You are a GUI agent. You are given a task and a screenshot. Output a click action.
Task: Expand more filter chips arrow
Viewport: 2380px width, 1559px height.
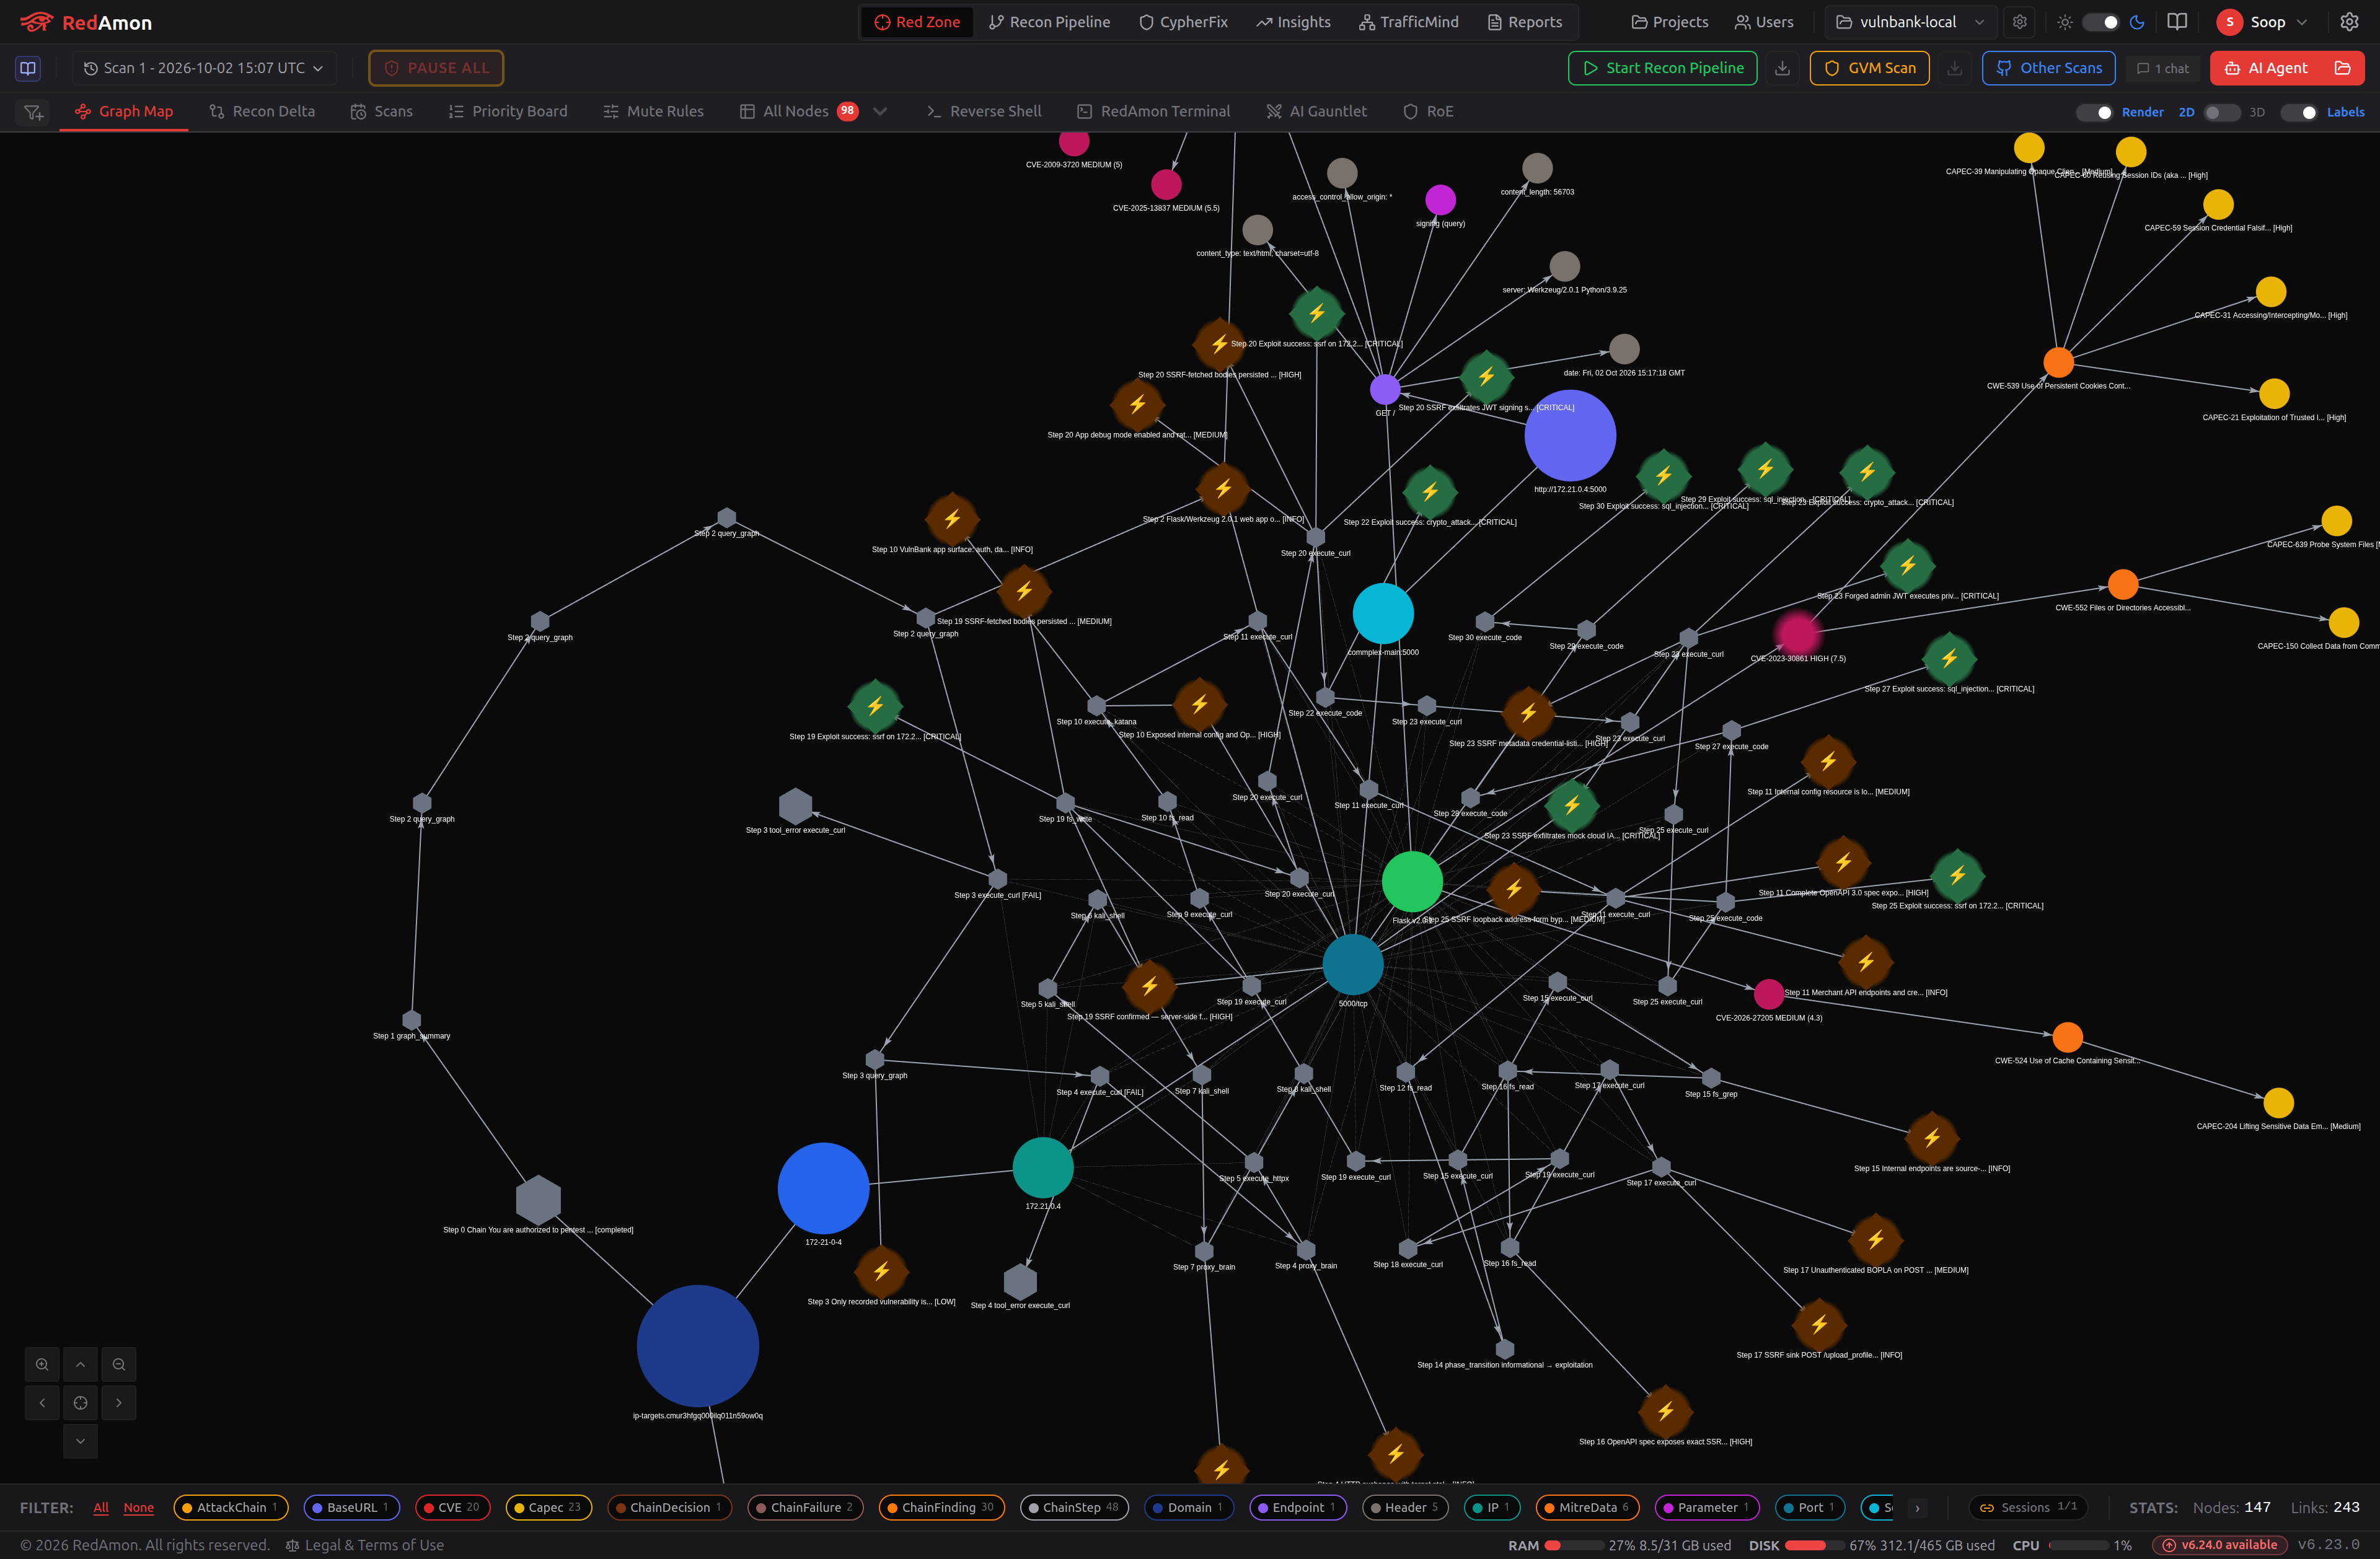coord(1917,1508)
